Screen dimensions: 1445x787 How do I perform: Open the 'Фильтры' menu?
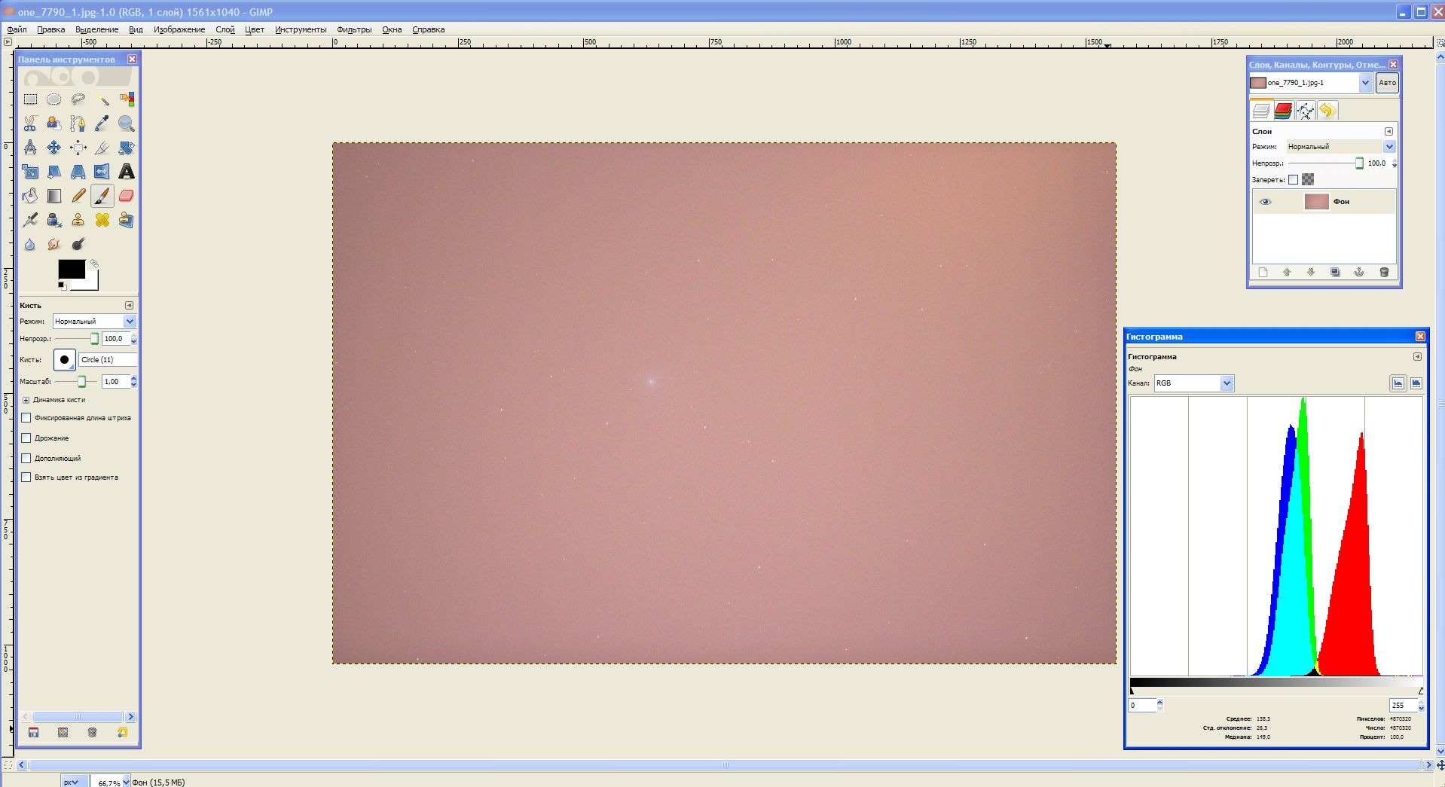pyautogui.click(x=353, y=29)
